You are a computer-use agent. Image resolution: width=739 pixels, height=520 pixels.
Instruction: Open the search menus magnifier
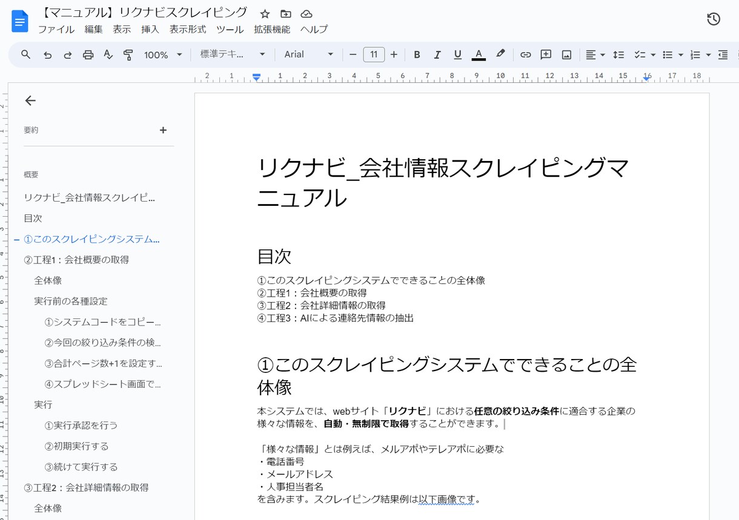tap(26, 54)
